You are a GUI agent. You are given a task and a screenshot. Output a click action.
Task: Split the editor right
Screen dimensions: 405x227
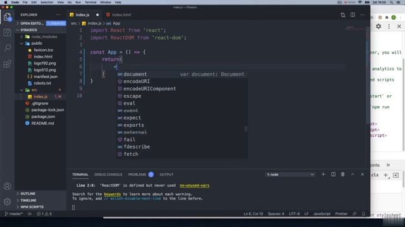(x=352, y=15)
